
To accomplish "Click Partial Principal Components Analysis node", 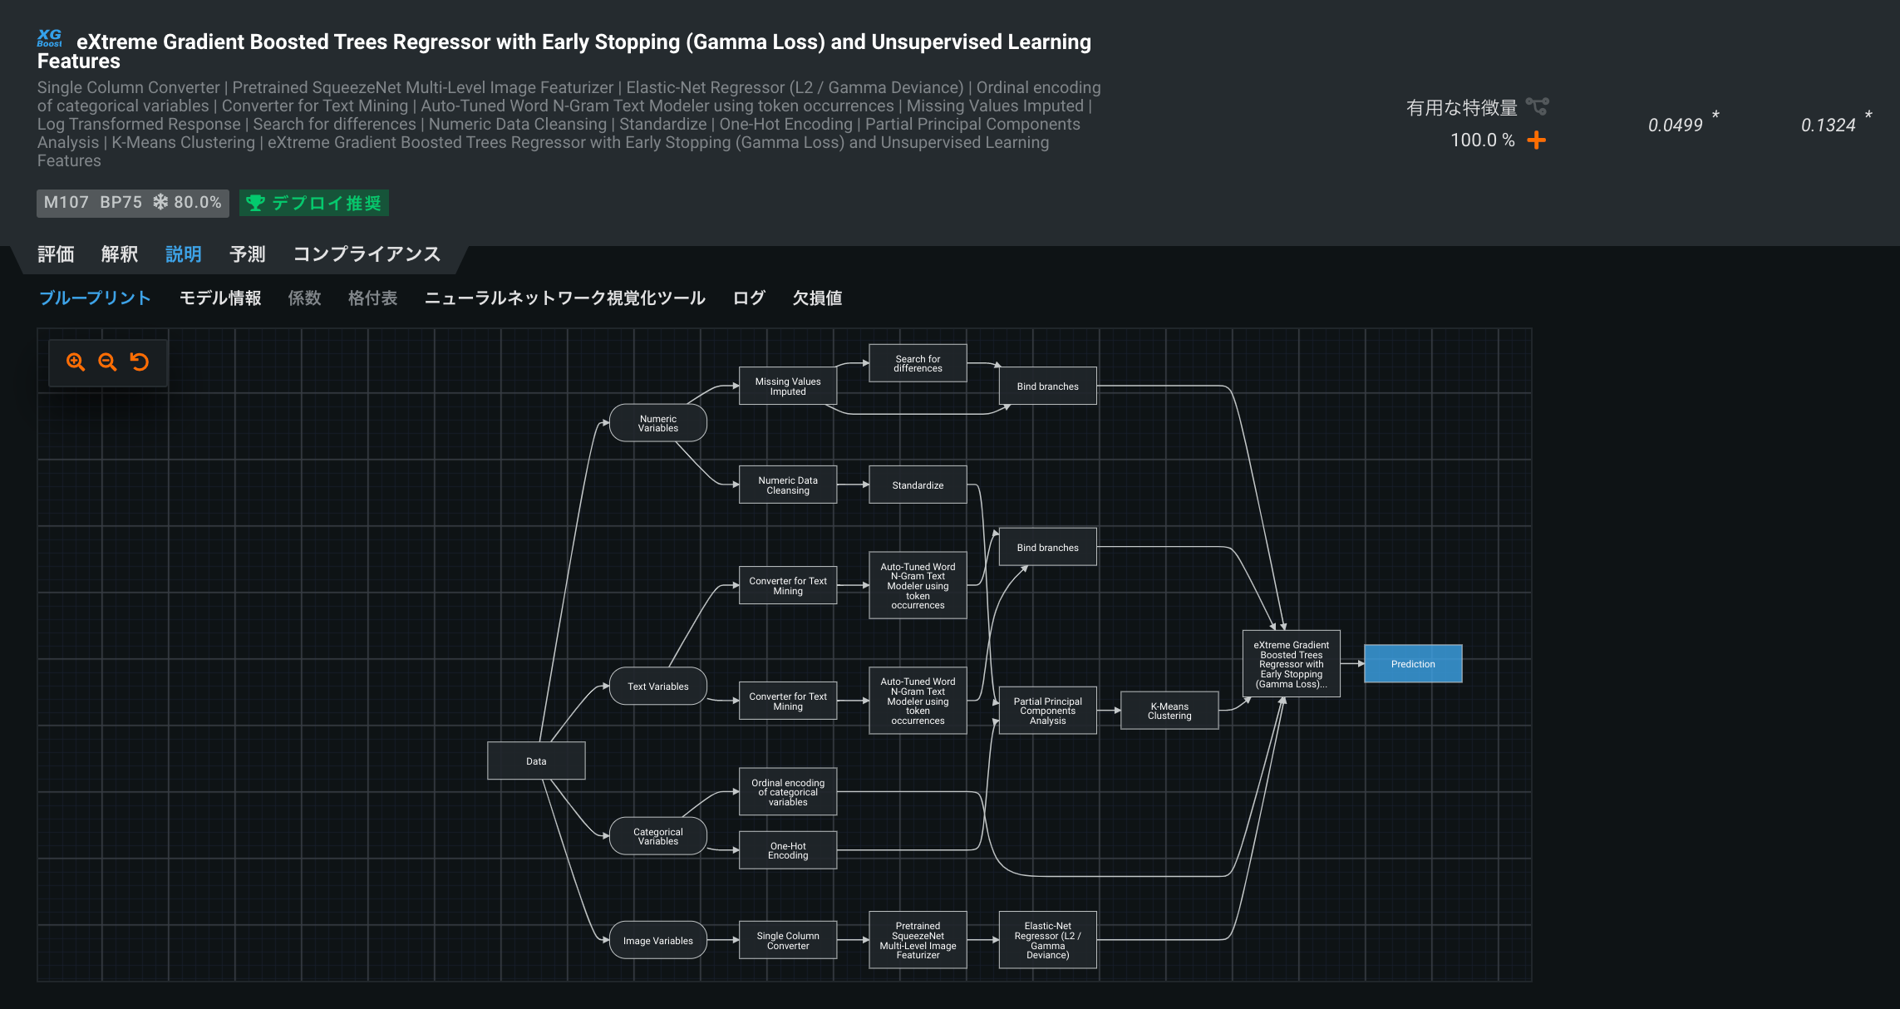I will (x=1047, y=711).
